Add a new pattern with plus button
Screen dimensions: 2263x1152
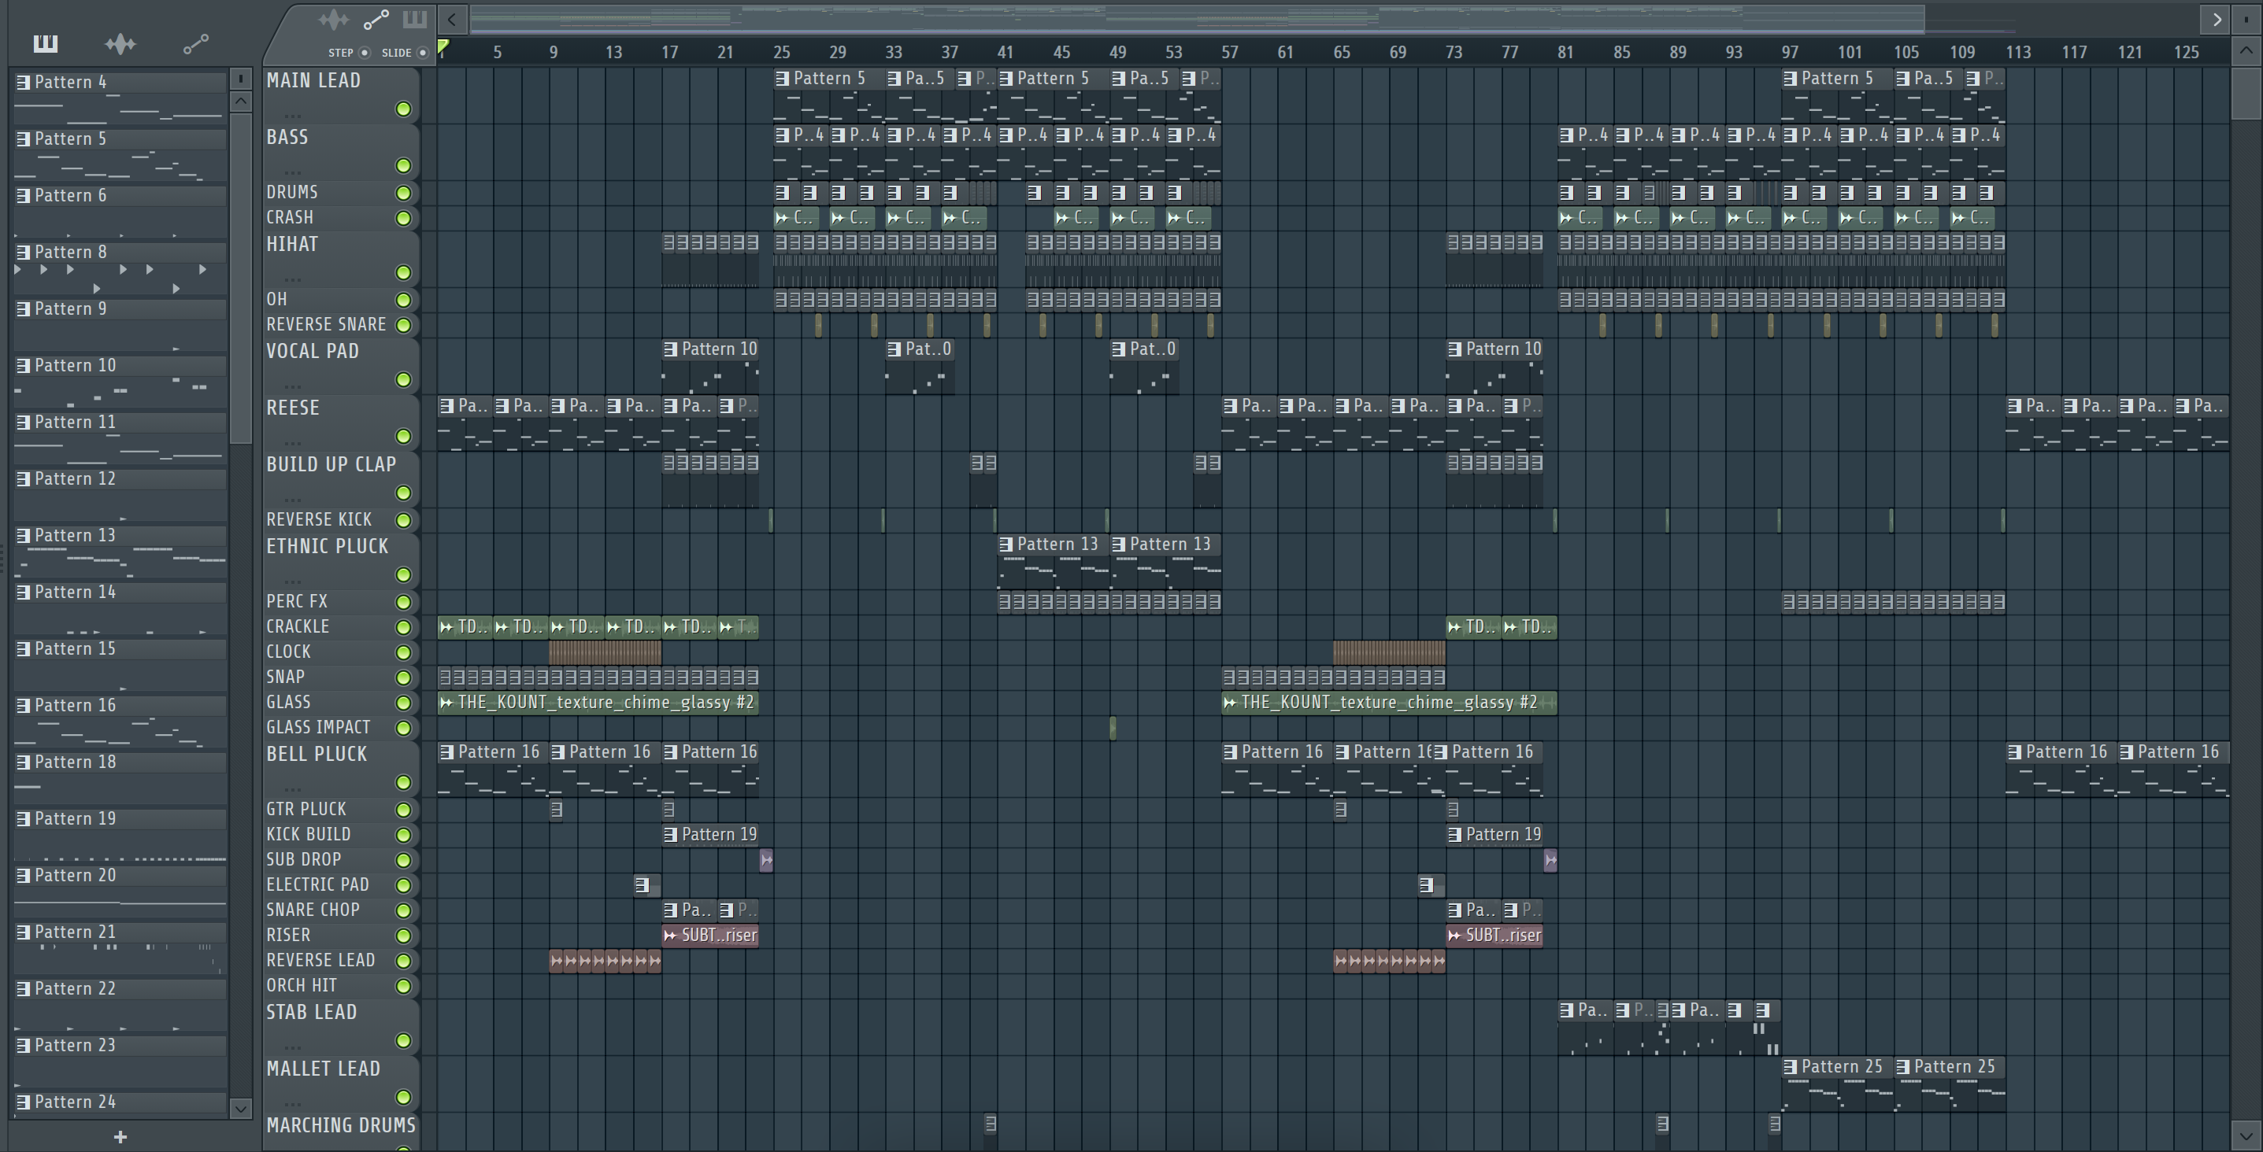120,1137
